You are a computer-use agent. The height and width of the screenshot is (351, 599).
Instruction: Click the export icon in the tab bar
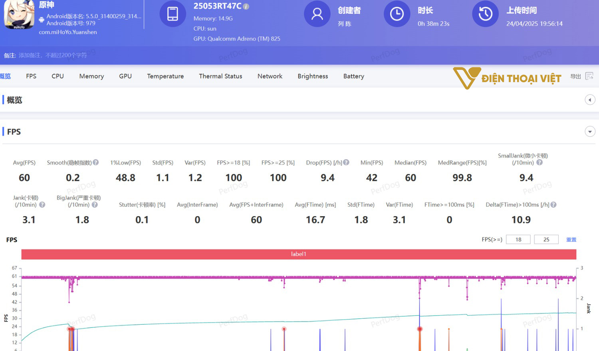coord(589,76)
